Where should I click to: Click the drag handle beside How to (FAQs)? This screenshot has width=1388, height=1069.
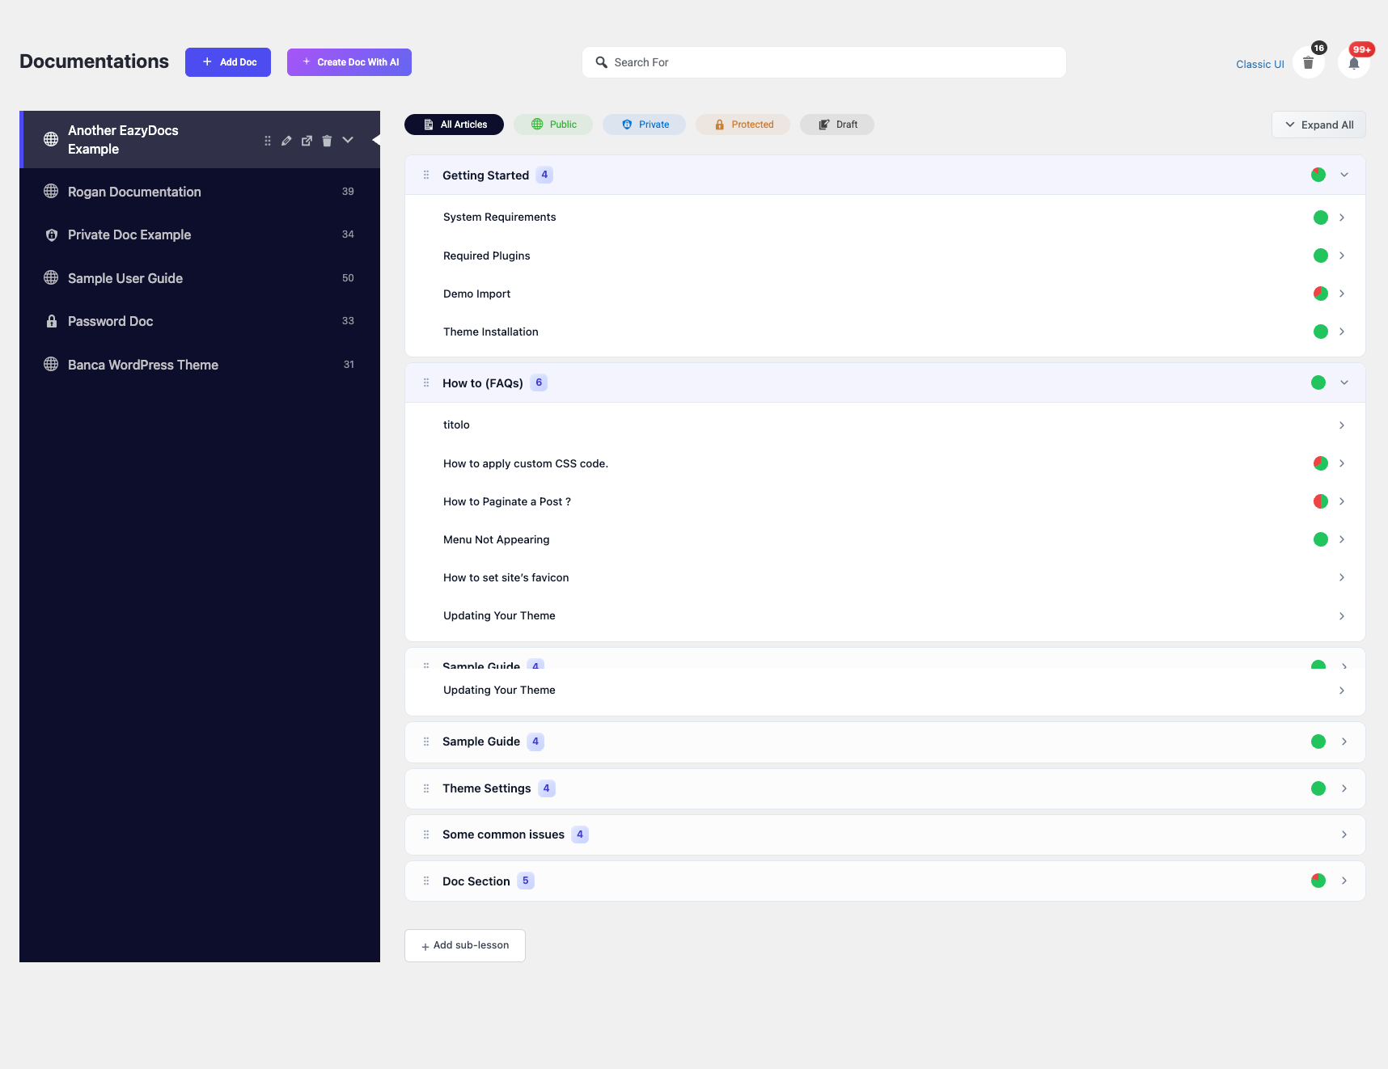pos(426,382)
